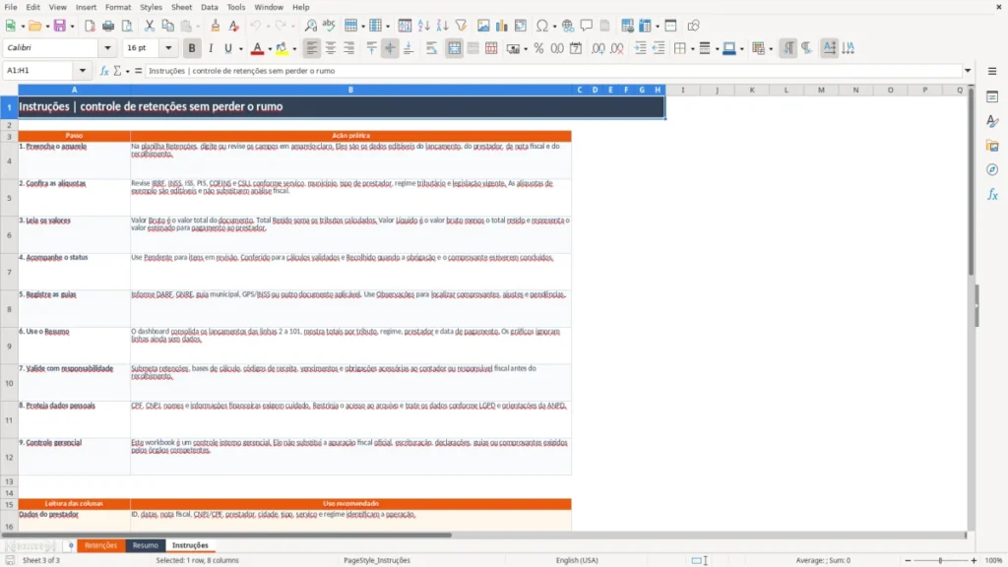The height and width of the screenshot is (567, 1008).
Task: Open sidebar settings hamburger button
Action: tap(992, 71)
